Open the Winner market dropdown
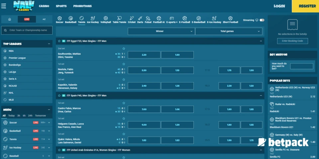The image size is (319, 159). [x=161, y=31]
